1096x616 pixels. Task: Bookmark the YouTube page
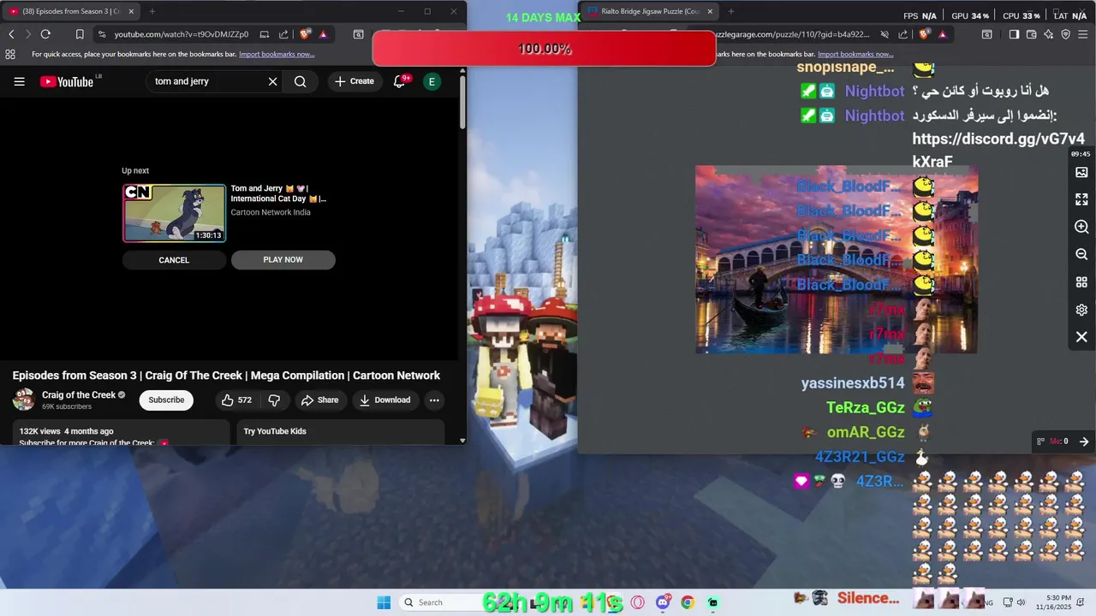80,34
